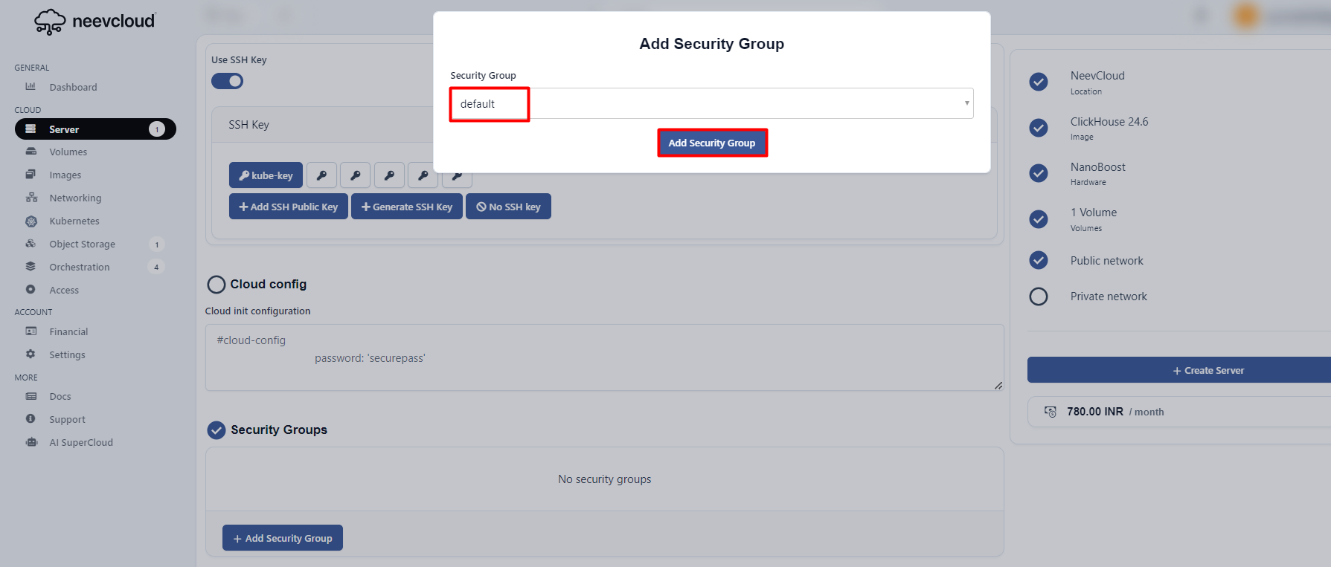Select the kube-key SSH key

click(266, 175)
